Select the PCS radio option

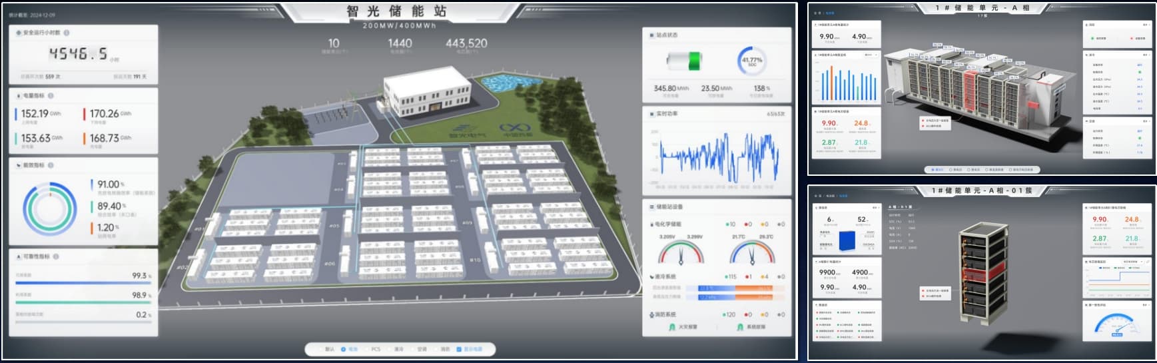(366, 349)
